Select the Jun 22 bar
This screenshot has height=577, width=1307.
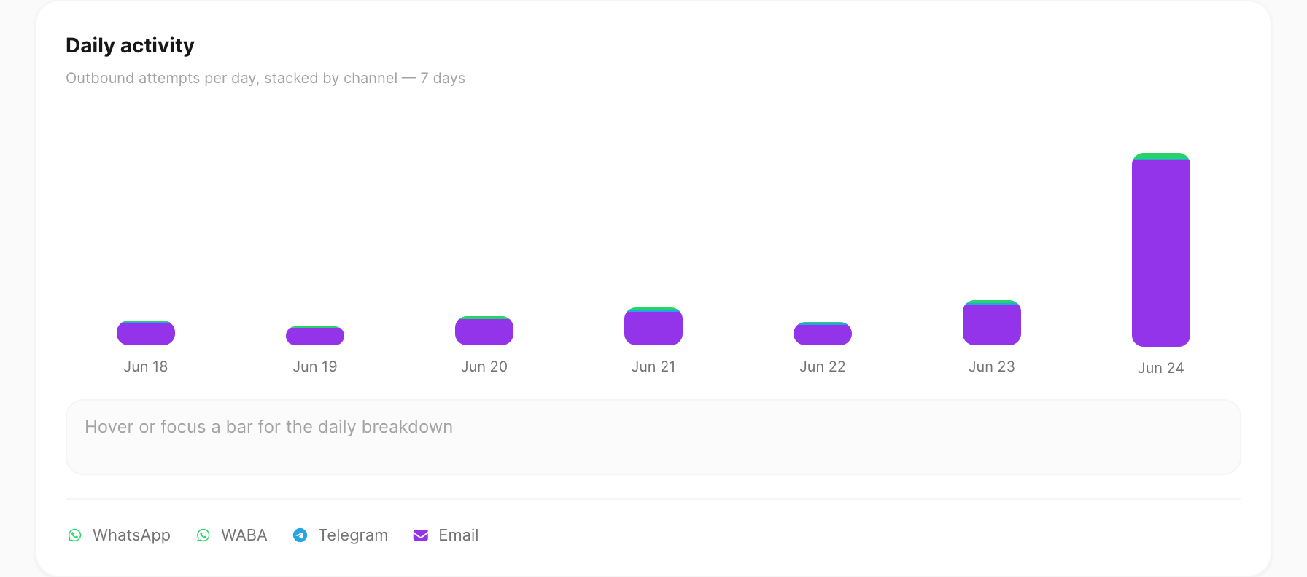tap(823, 334)
